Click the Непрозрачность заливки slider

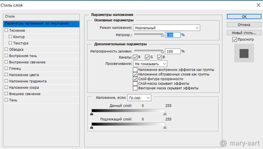point(149,52)
